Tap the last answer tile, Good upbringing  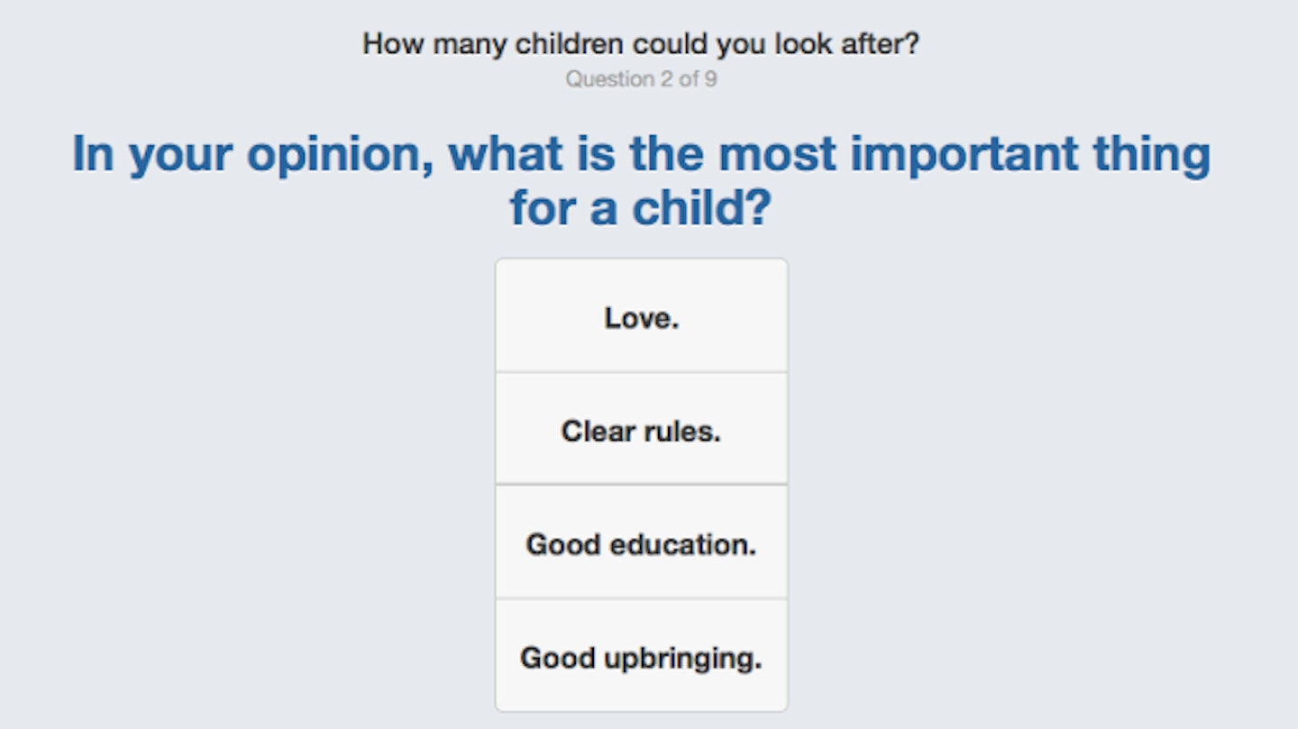coord(641,656)
